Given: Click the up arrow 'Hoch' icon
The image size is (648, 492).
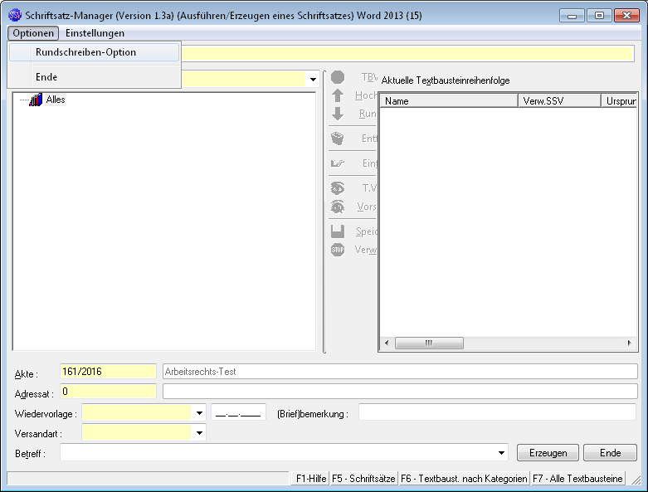Looking at the screenshot, I should point(338,95).
